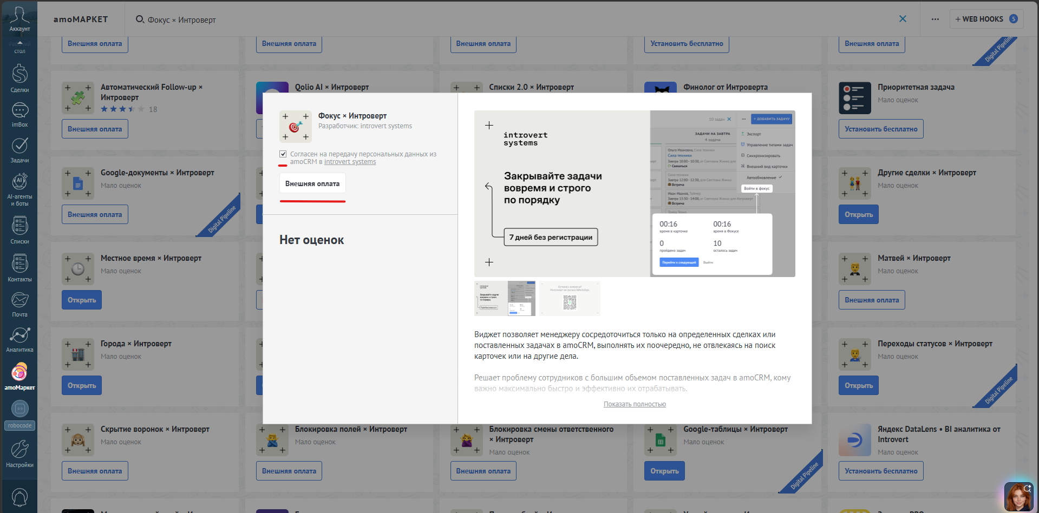Screen dimensions: 1039x513
Task: Open the three-dots more menu
Action: coord(935,19)
